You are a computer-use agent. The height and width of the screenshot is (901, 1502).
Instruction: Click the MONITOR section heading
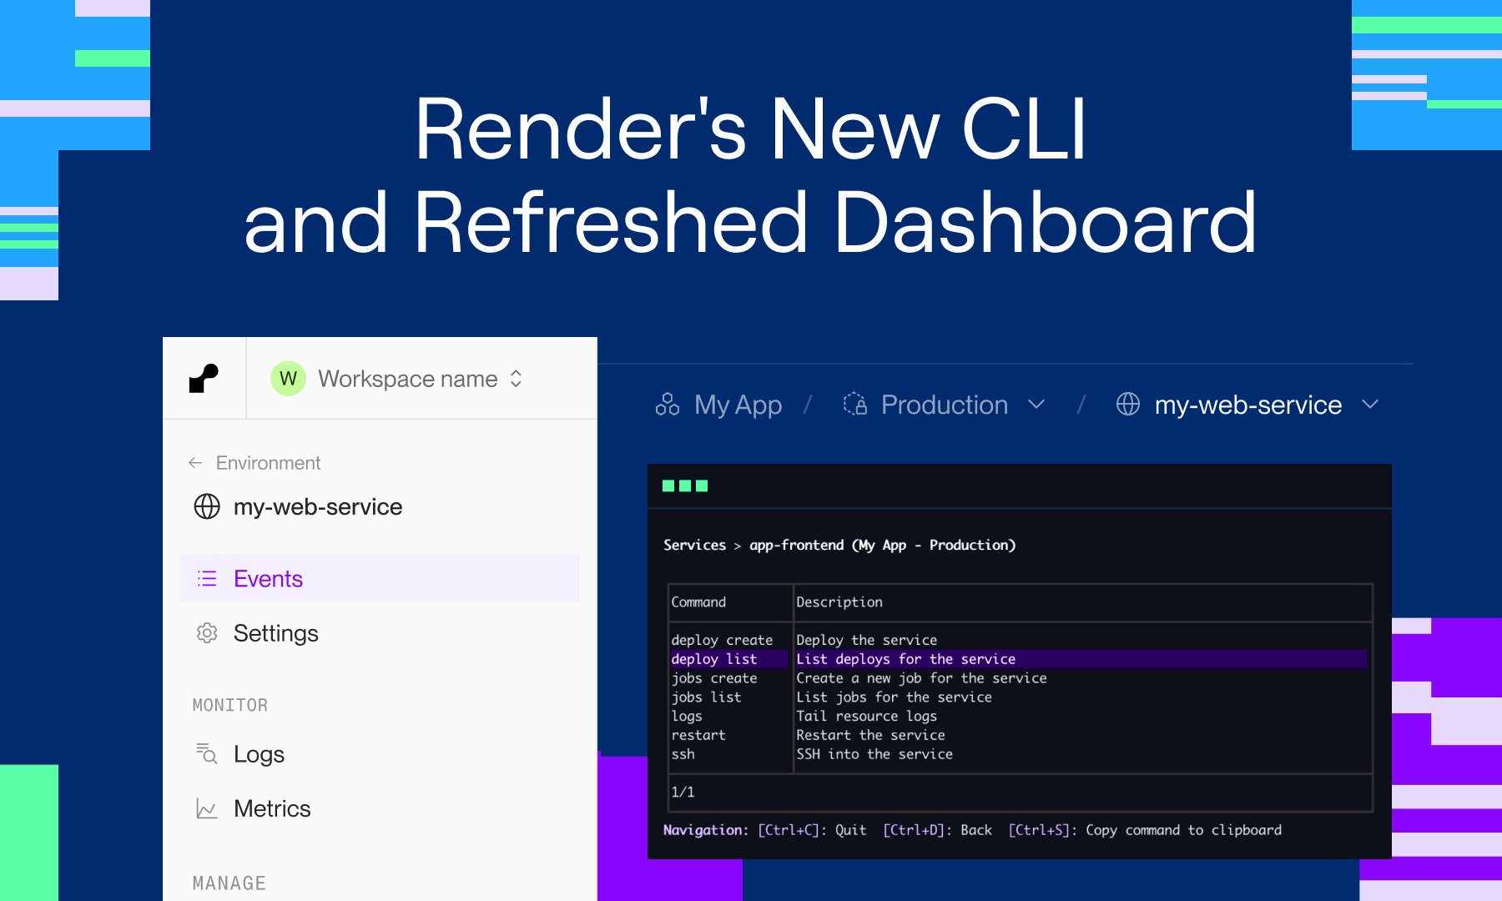[x=230, y=705]
